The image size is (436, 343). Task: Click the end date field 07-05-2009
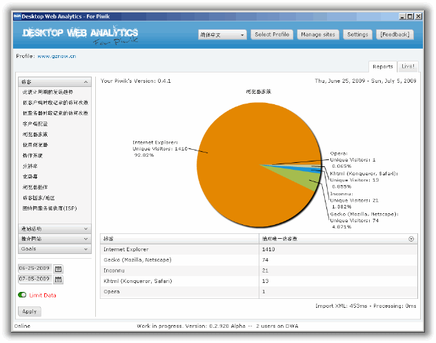pyautogui.click(x=35, y=279)
